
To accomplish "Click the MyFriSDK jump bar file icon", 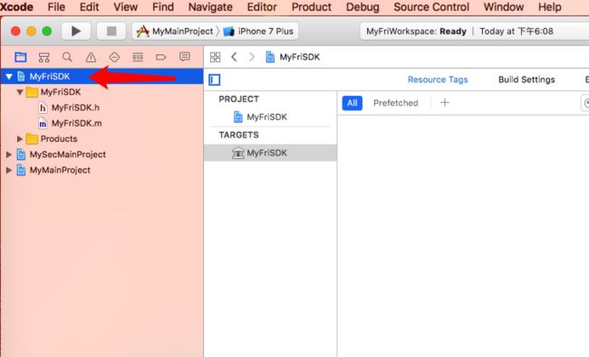I will click(270, 57).
